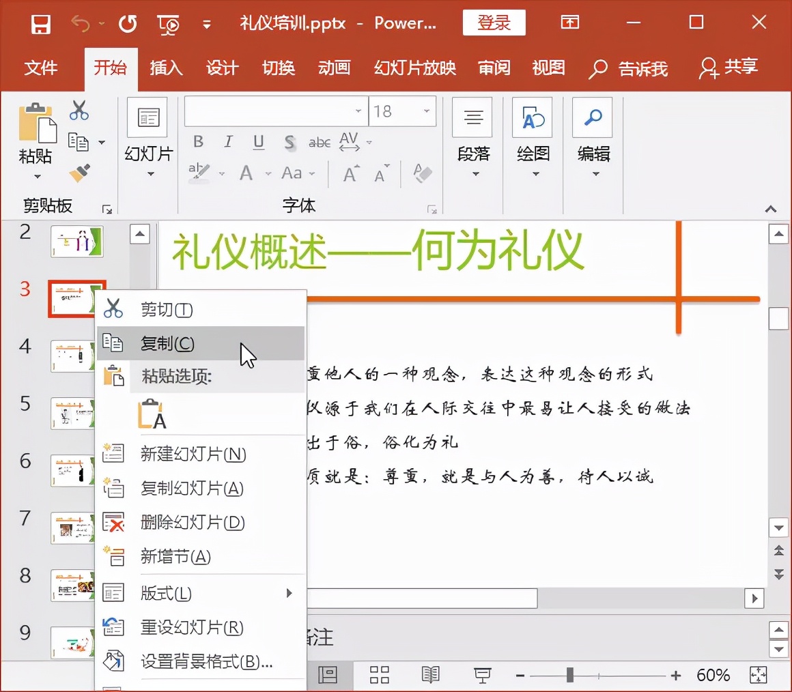Screen dimensions: 792x692
Task: Select the 复制幻灯片 context menu icon
Action: (114, 488)
